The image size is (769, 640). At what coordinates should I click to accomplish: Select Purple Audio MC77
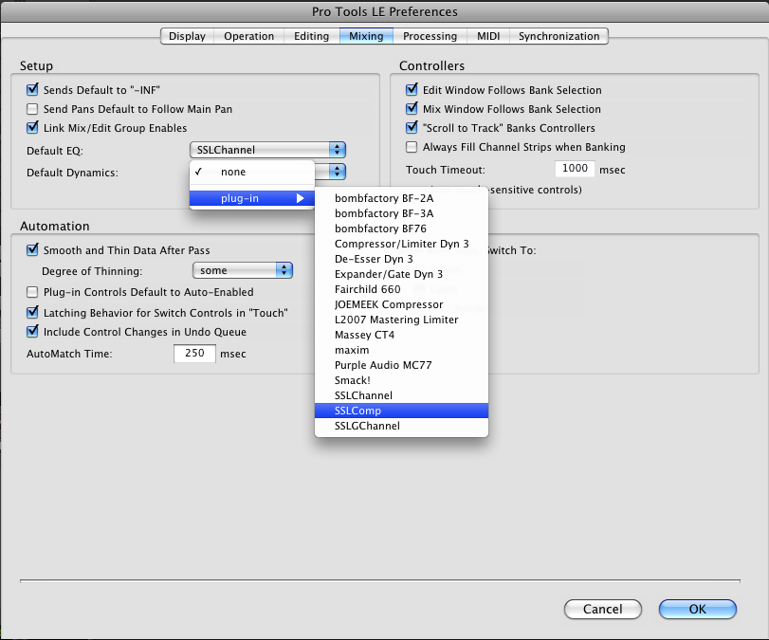click(401, 365)
